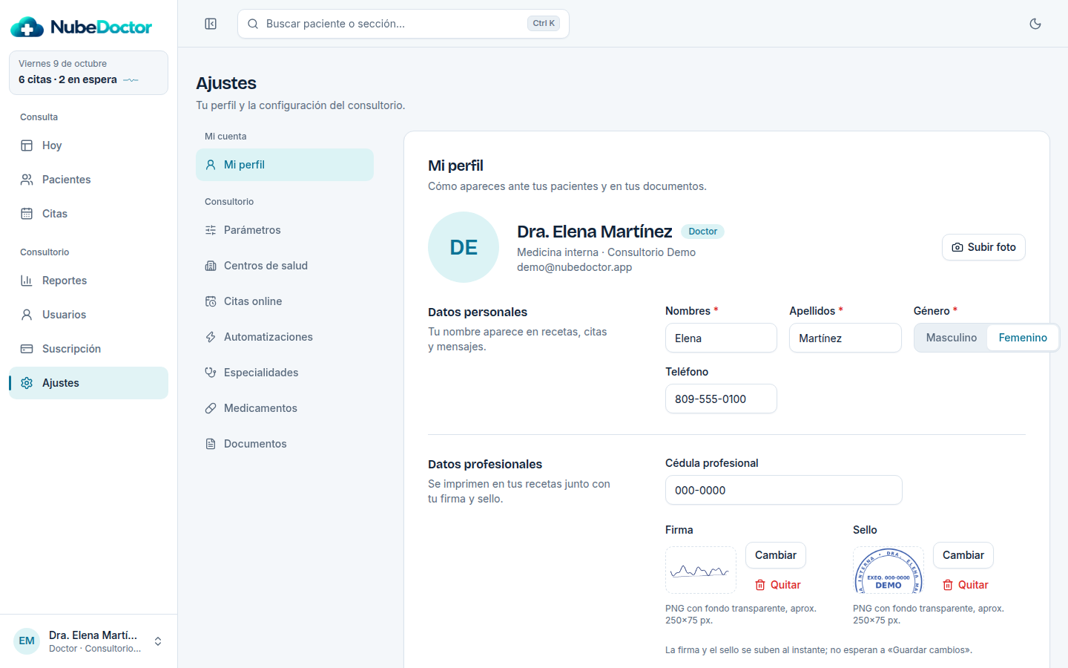Focus the search patient field
1068x668 pixels.
coord(403,24)
